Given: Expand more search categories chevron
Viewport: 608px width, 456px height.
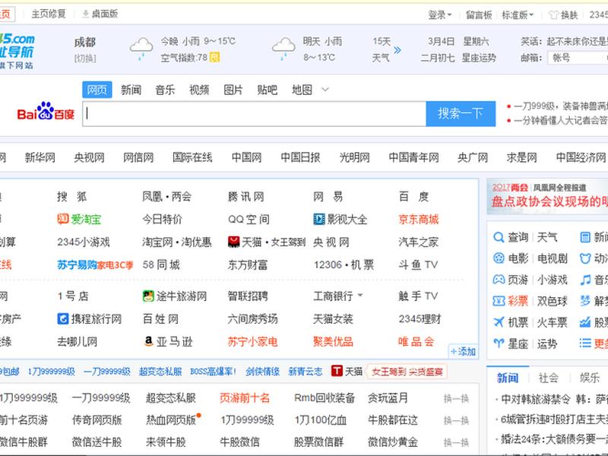Looking at the screenshot, I should (325, 90).
